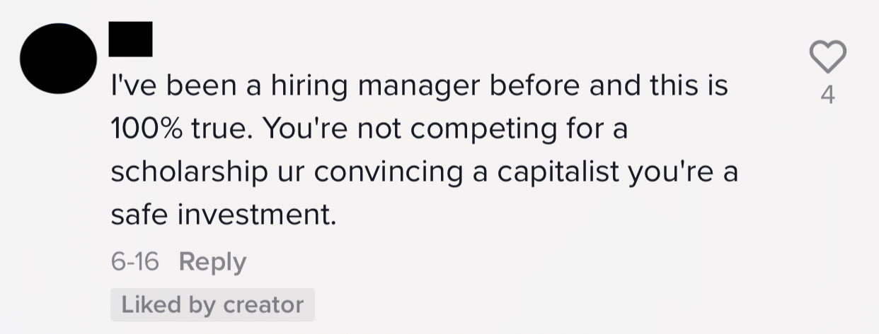The height and width of the screenshot is (334, 879).
Task: Click the comment's first line about hiring manager
Action: 419,87
